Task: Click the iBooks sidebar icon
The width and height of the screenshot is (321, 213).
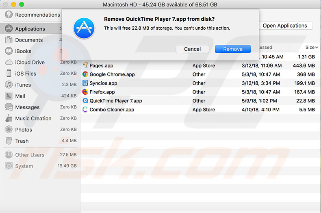Action: tap(9, 51)
